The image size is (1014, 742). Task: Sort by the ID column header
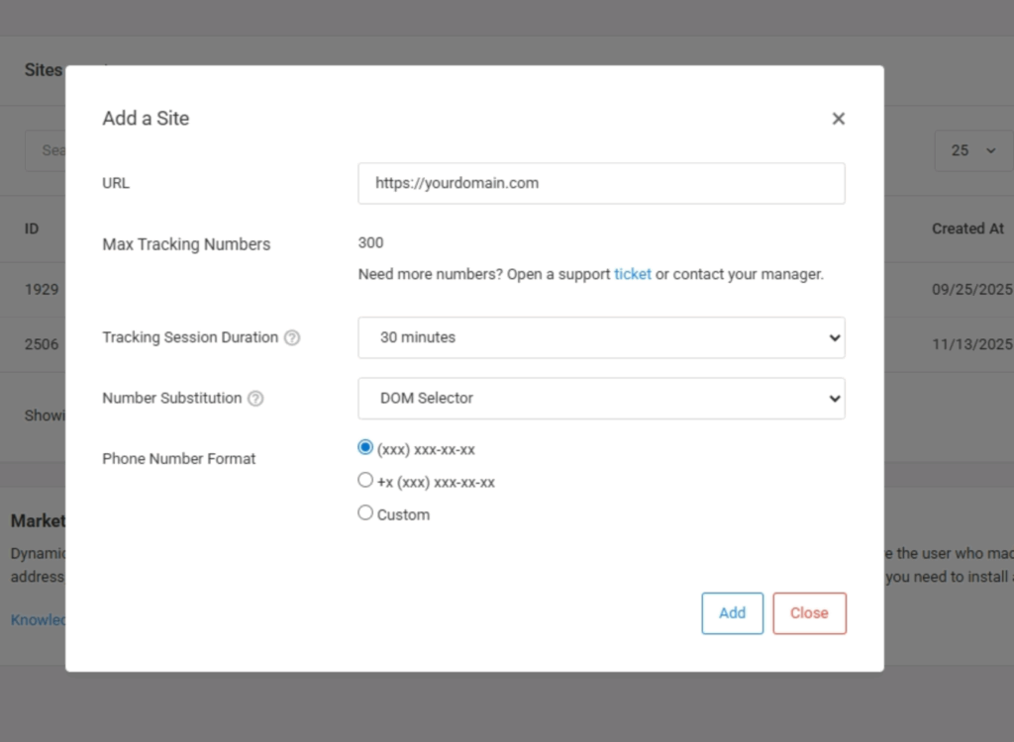click(32, 229)
